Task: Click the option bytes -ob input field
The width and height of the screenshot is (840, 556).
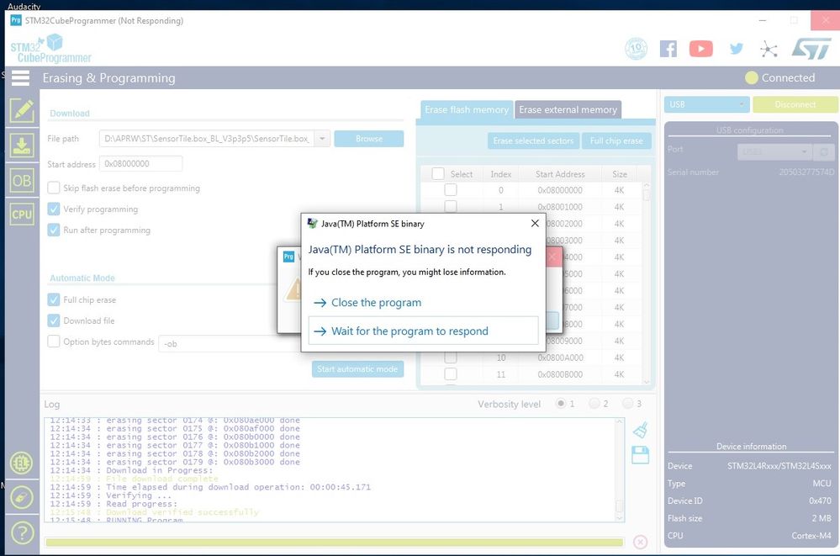Action: coord(230,343)
